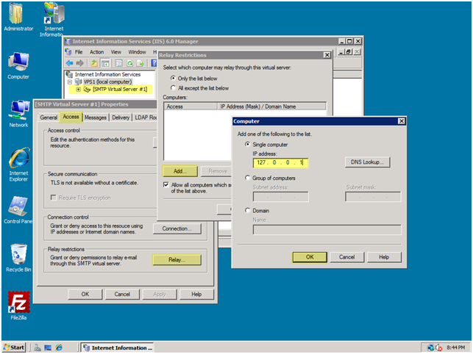Click the Internet Information taskbar button
Viewport: 473px width, 354px height.
coord(118,347)
